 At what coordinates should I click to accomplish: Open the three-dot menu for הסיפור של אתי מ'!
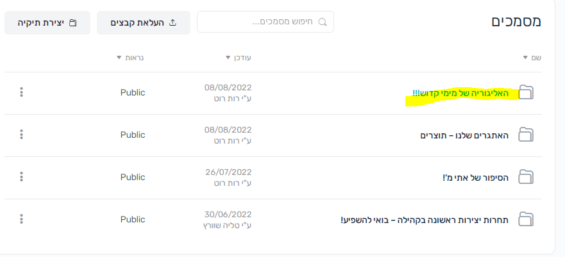(21, 177)
